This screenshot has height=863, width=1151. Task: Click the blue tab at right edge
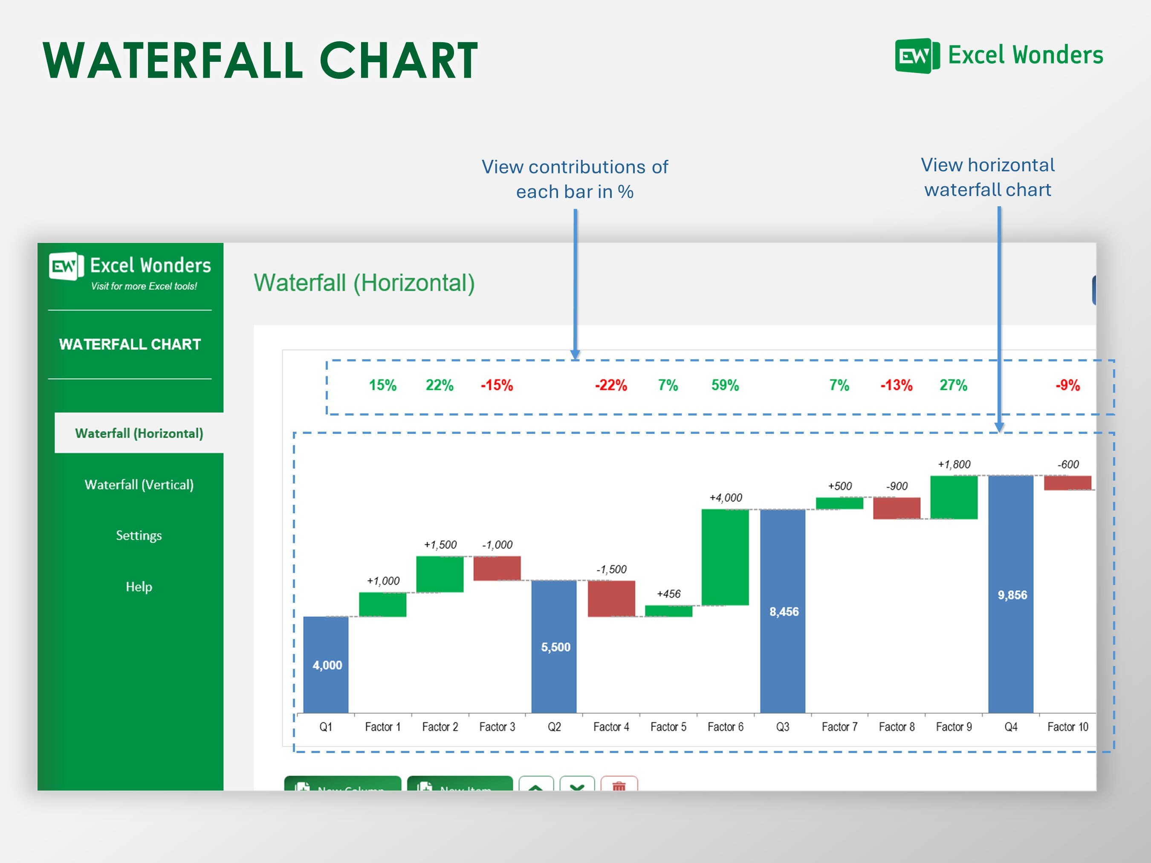[1094, 290]
